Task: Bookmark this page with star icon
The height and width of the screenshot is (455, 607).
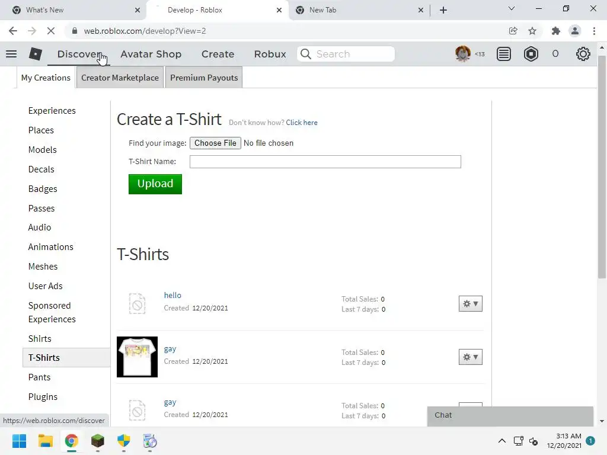Action: point(532,31)
